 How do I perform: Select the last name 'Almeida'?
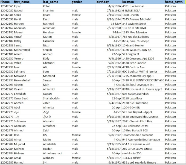pyautogui.click(x=48, y=108)
